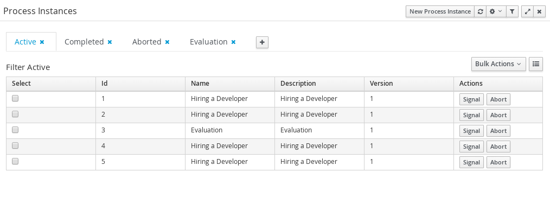The image size is (550, 197).
Task: Abort the Evaluation instance Id 3
Action: 498,131
